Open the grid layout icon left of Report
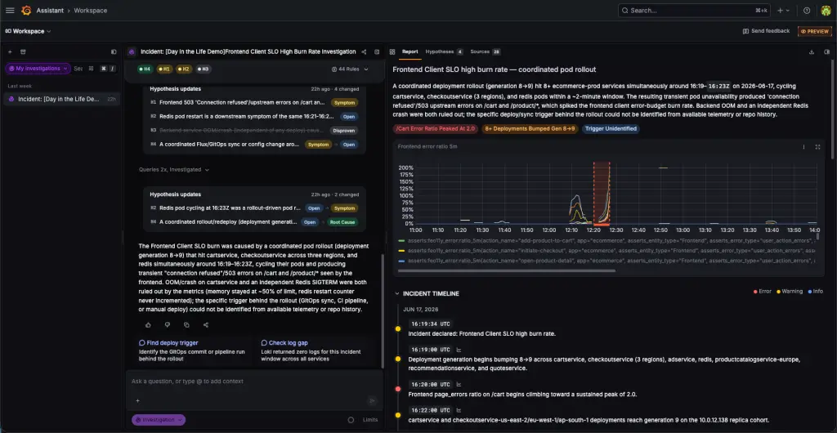The image size is (837, 433). 392,52
